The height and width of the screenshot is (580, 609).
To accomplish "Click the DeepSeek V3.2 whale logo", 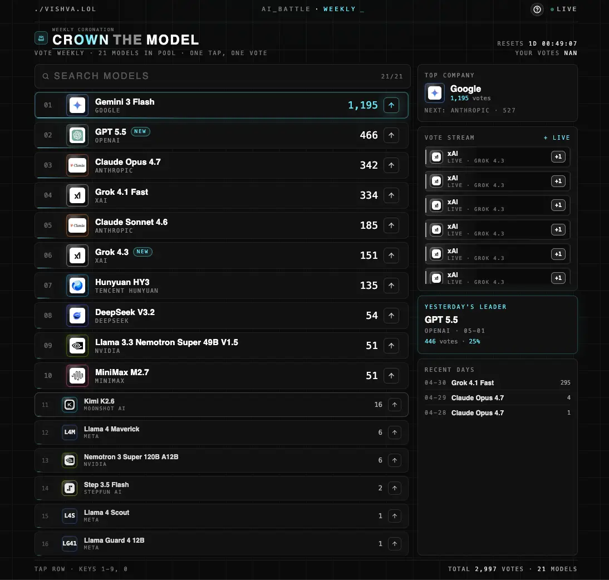I will coord(77,316).
